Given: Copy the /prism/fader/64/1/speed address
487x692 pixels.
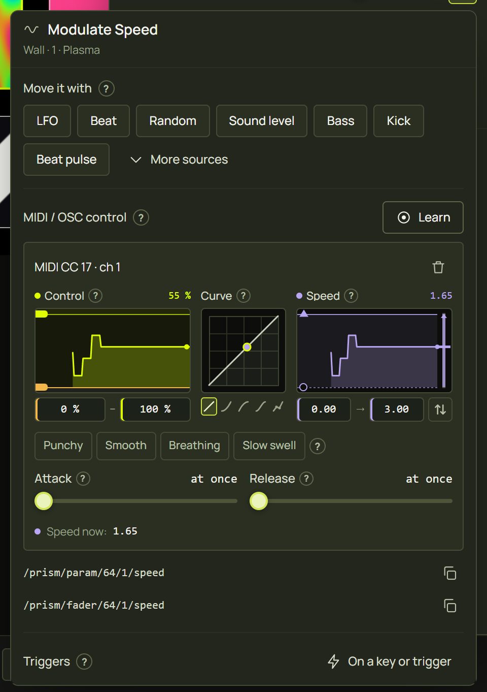Looking at the screenshot, I should click(x=450, y=606).
